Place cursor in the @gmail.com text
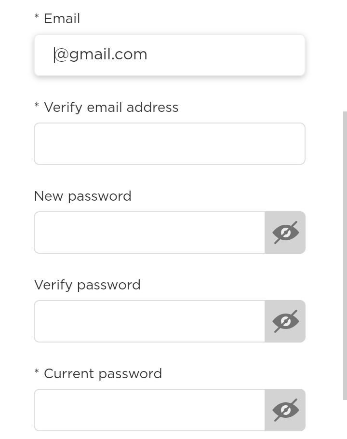Viewport: 347px width, 439px height. click(x=101, y=55)
